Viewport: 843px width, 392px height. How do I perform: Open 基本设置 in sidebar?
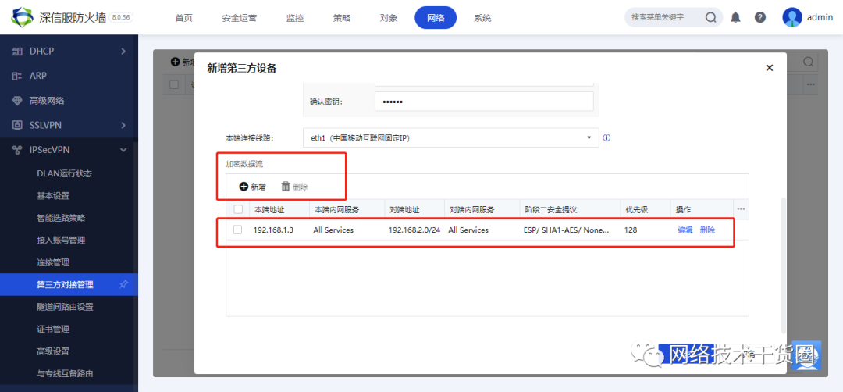tap(53, 196)
